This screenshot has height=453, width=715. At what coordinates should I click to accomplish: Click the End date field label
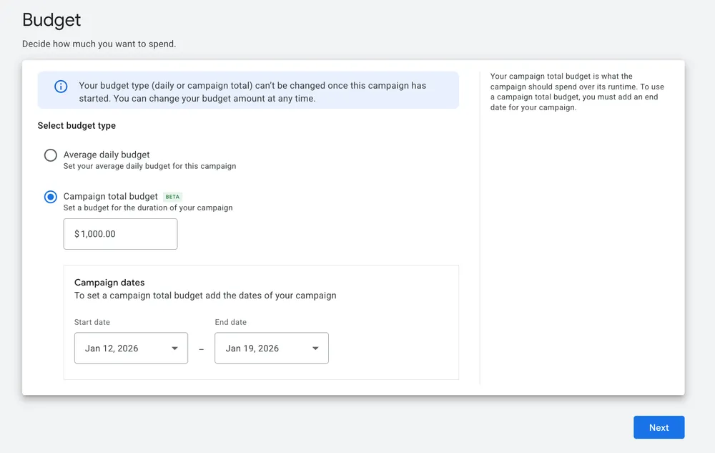(231, 322)
